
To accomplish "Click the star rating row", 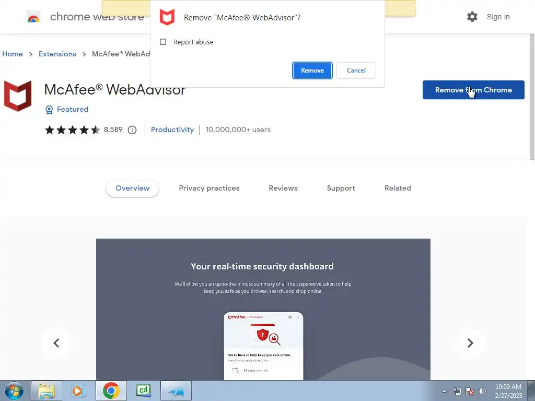I will [x=72, y=130].
